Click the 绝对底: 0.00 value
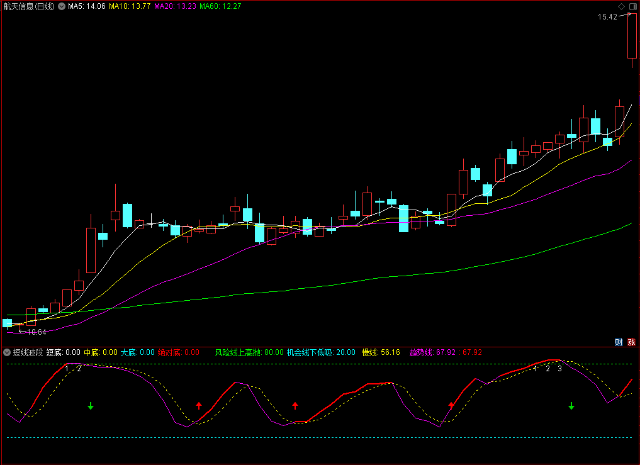Screen dimensions: 640x465 click(x=179, y=352)
